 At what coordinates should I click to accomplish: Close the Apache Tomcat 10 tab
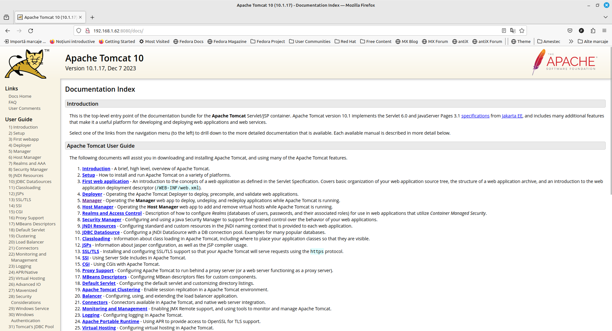tap(80, 18)
